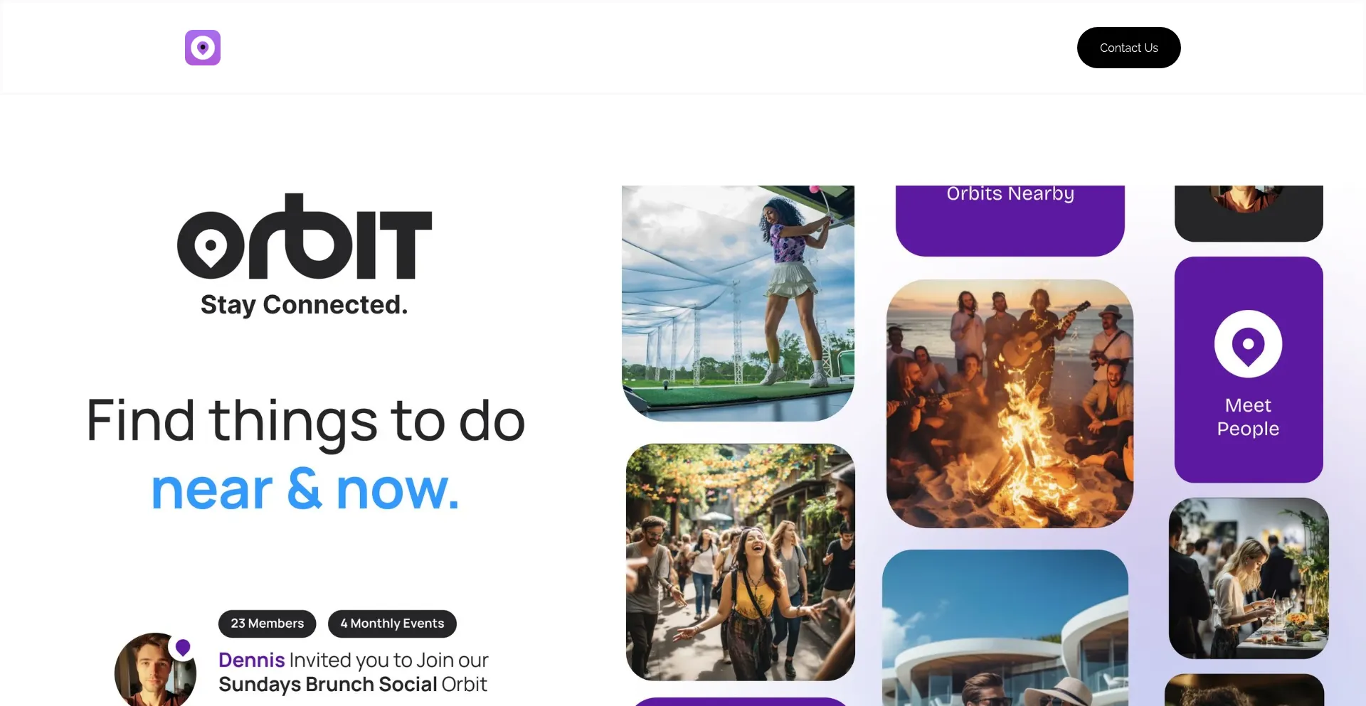The width and height of the screenshot is (1366, 706).
Task: Select the 4 Monthly Events badge
Action: [x=392, y=624]
